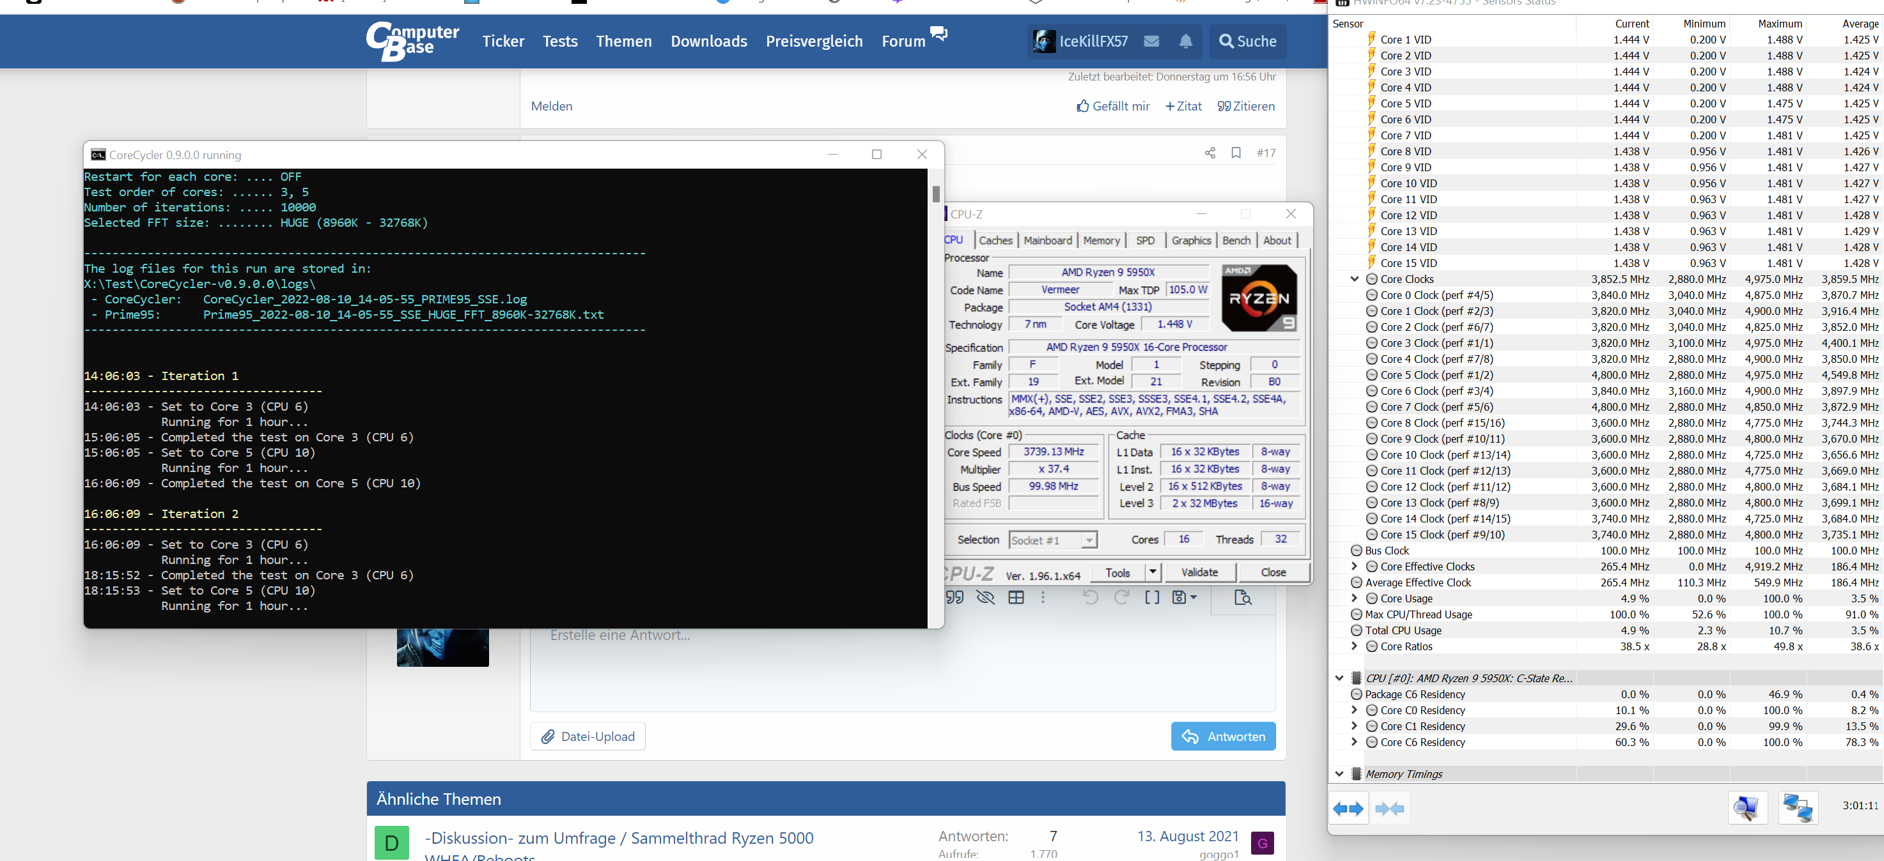This screenshot has height=861, width=1884.
Task: Collapse the Memory Timings section
Action: (1339, 774)
